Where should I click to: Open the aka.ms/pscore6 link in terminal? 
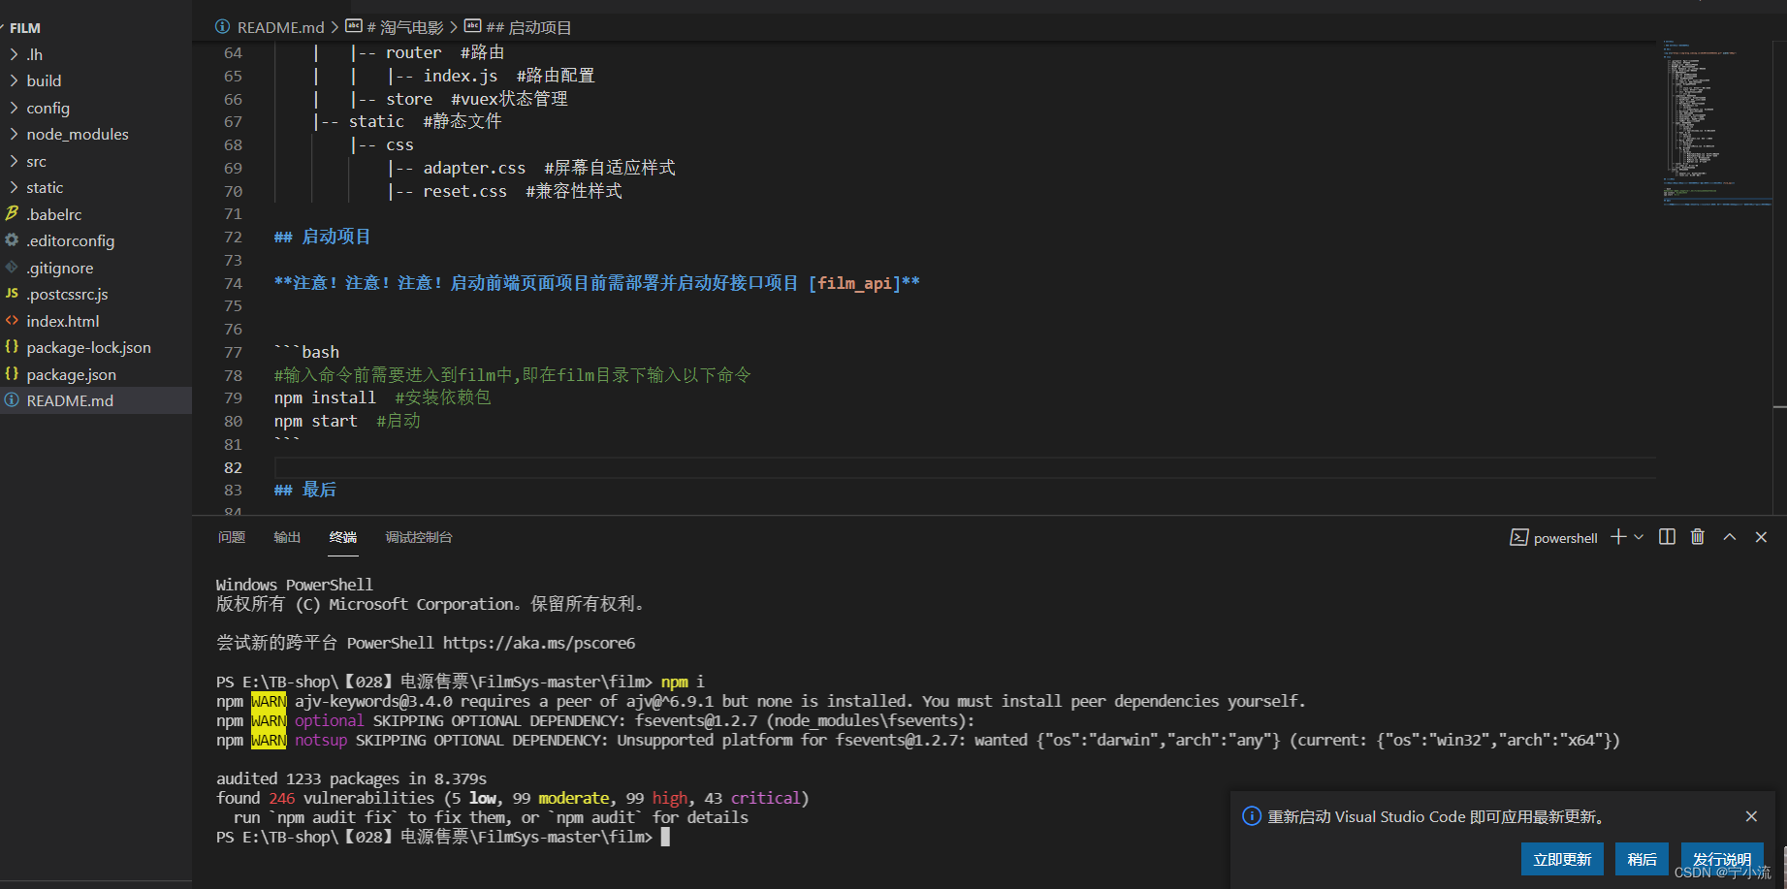(539, 643)
